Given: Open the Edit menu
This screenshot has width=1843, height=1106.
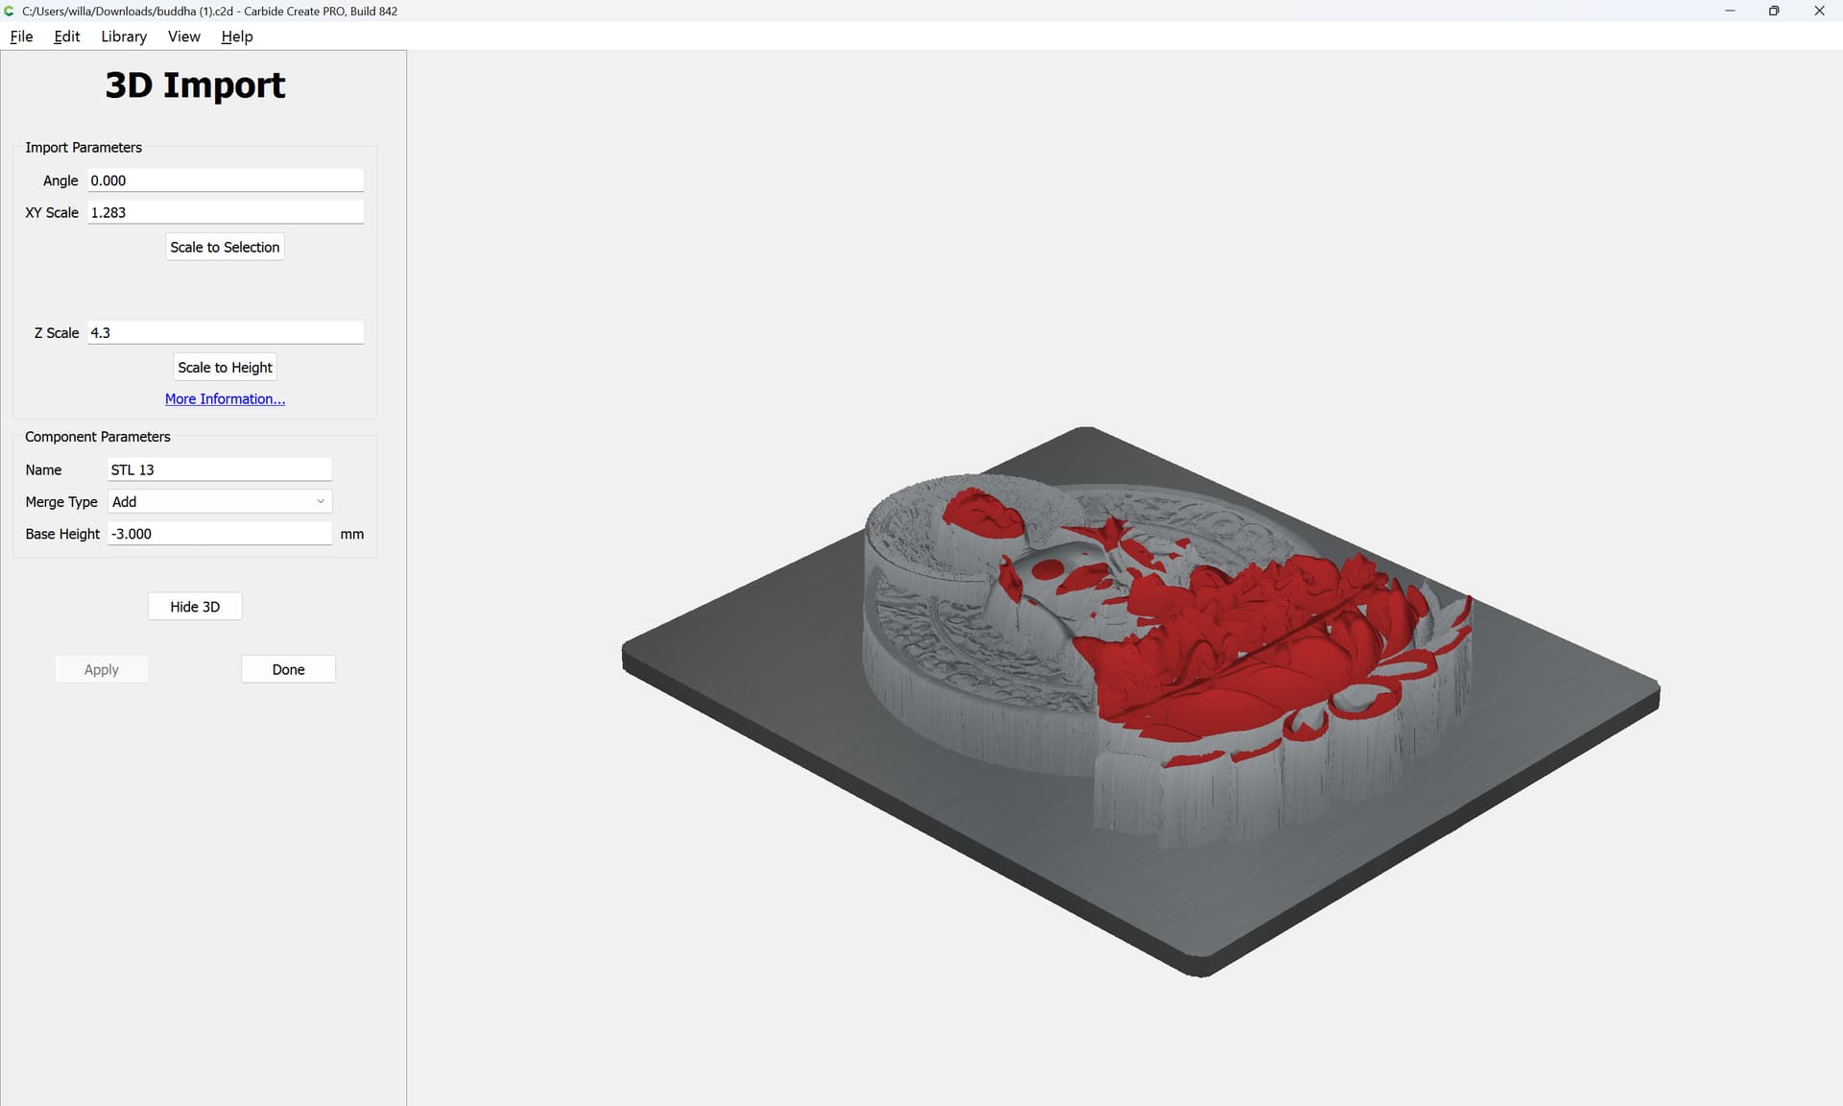Looking at the screenshot, I should coord(66,36).
